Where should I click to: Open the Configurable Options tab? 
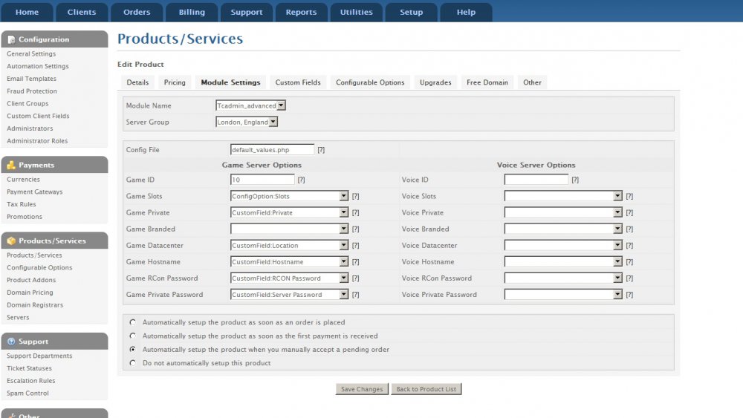(x=370, y=82)
